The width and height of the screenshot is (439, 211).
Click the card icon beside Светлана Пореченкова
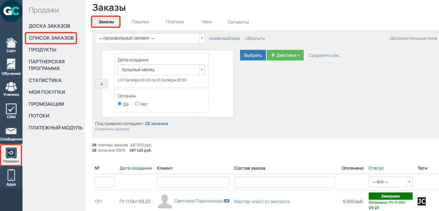(x=227, y=201)
